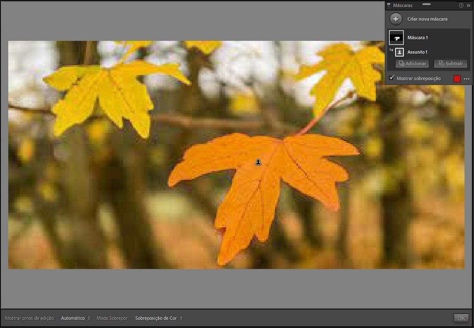Open the masks panel help icon
474x328 pixels.
point(461,5)
